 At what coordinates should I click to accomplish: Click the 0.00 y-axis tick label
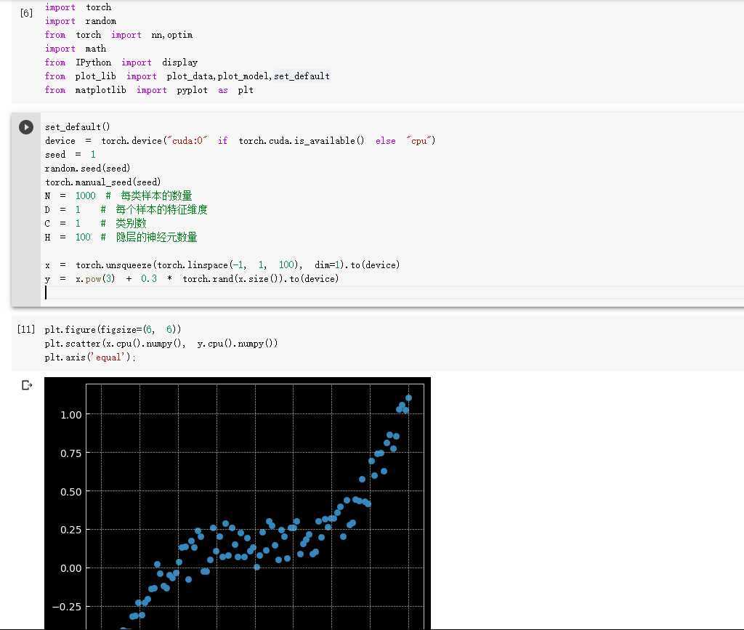[x=70, y=568]
